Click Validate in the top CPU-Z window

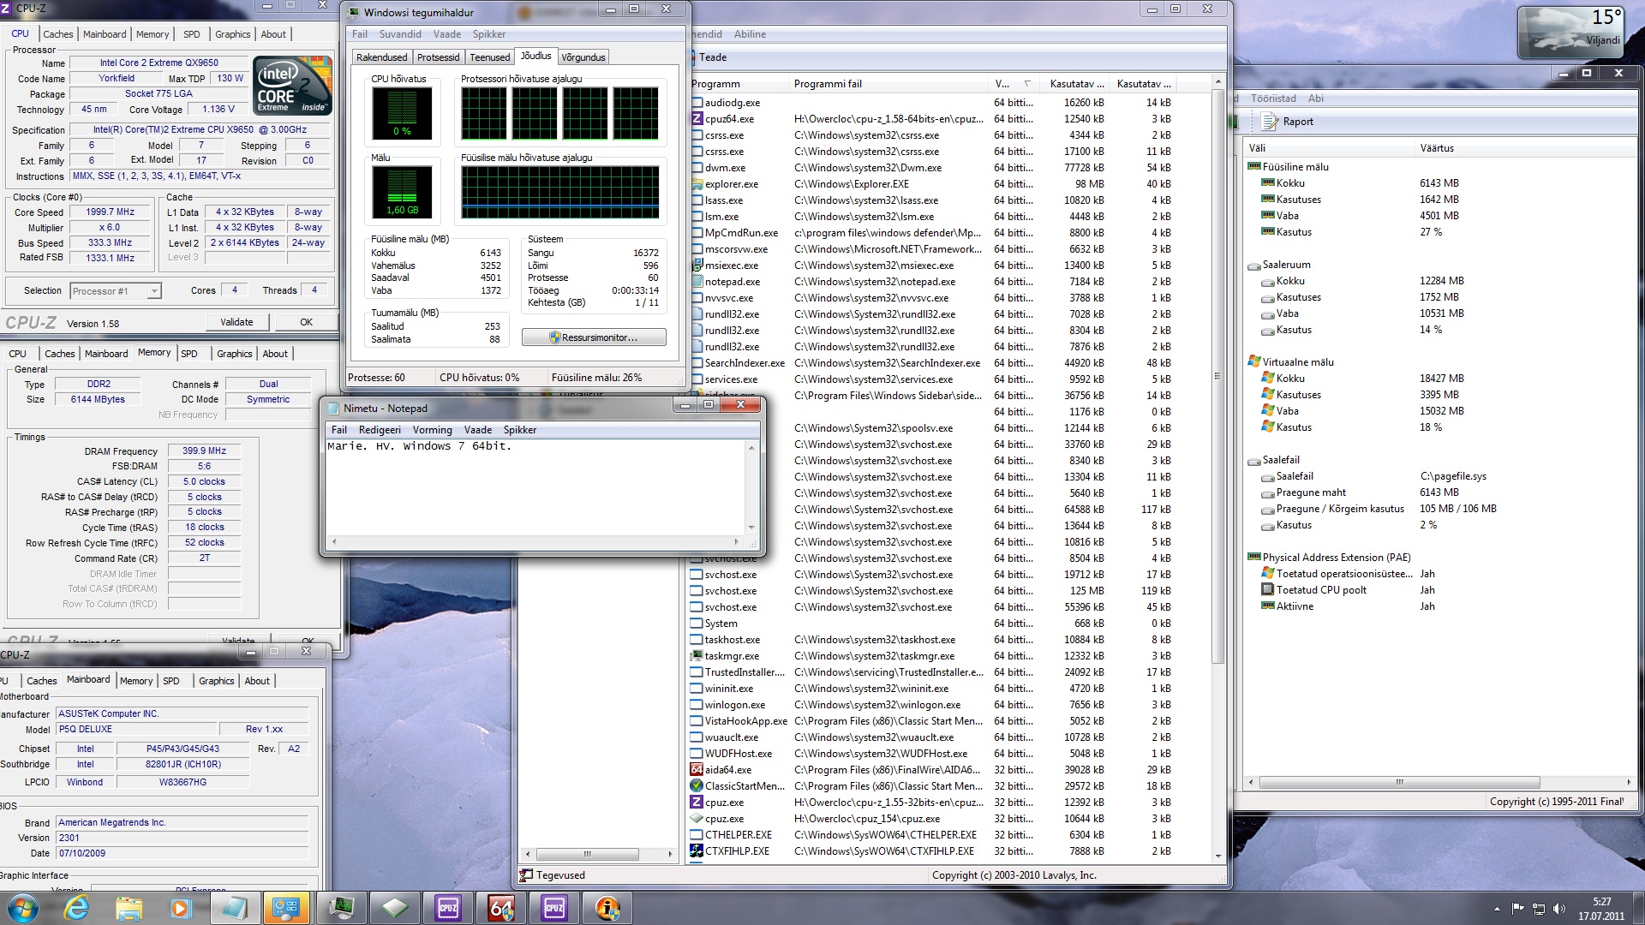tap(237, 323)
